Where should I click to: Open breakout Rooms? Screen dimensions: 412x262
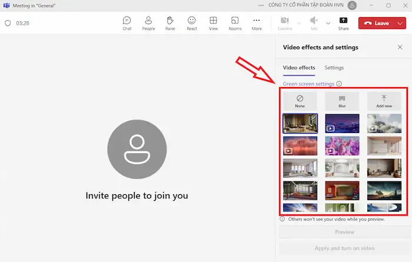click(235, 23)
